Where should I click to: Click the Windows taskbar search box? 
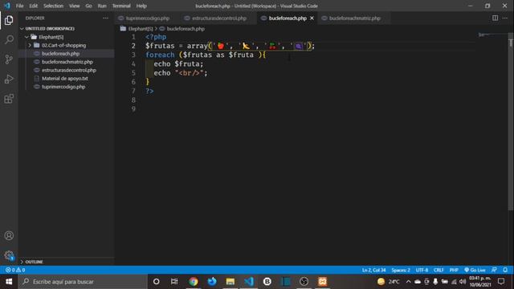pyautogui.click(x=83, y=282)
